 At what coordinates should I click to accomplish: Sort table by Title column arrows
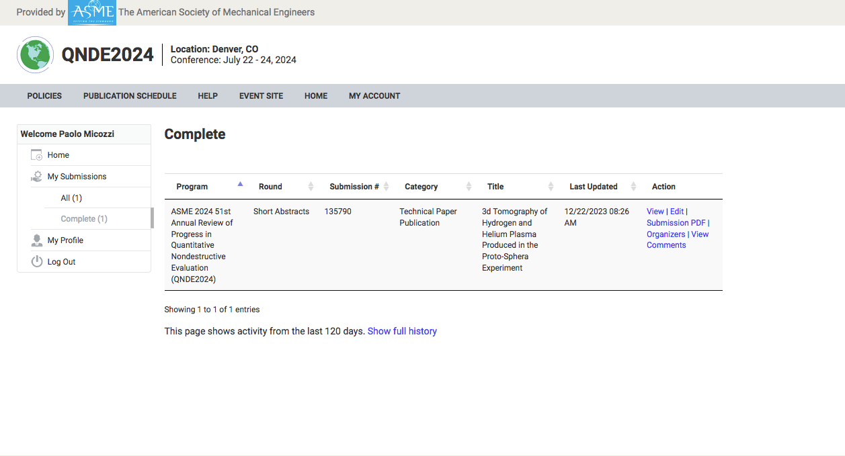pos(551,187)
